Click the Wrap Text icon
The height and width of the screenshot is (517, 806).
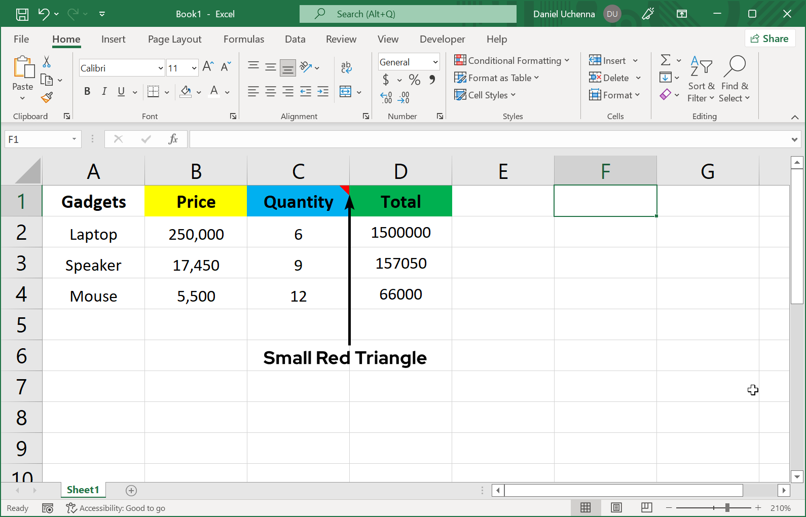click(x=346, y=67)
